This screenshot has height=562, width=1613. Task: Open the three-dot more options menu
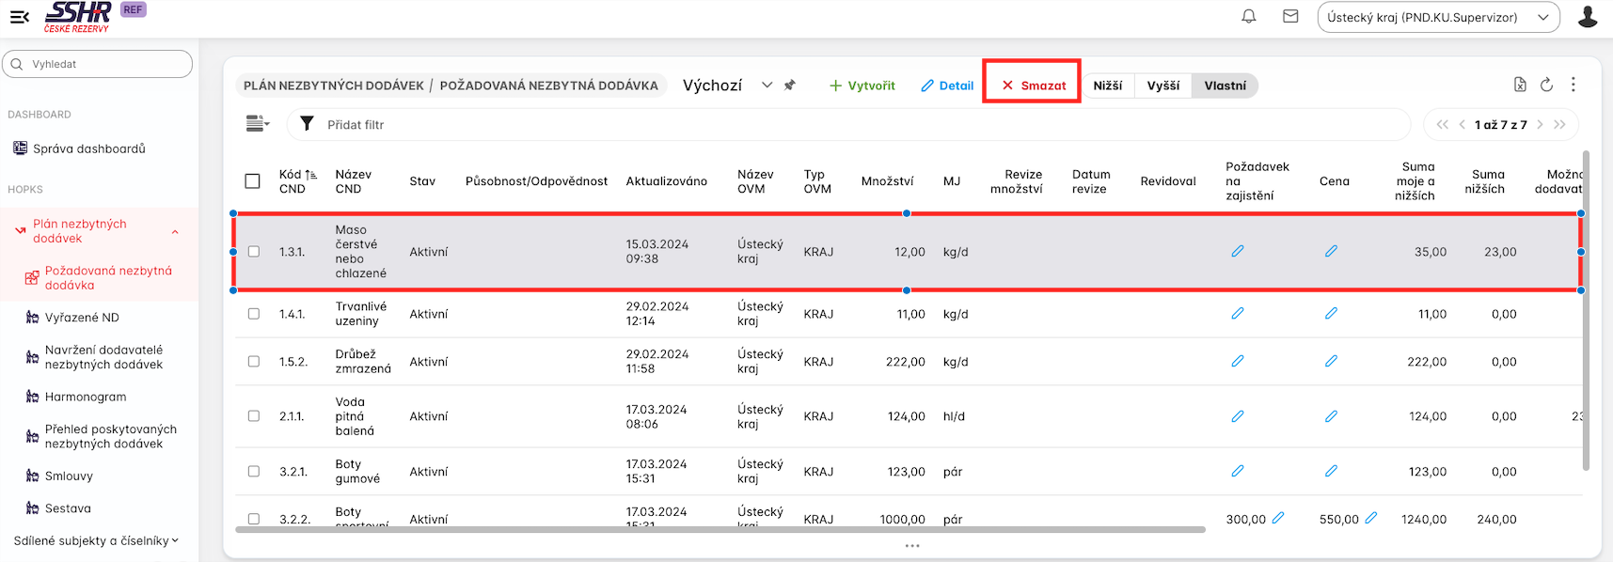1573,85
